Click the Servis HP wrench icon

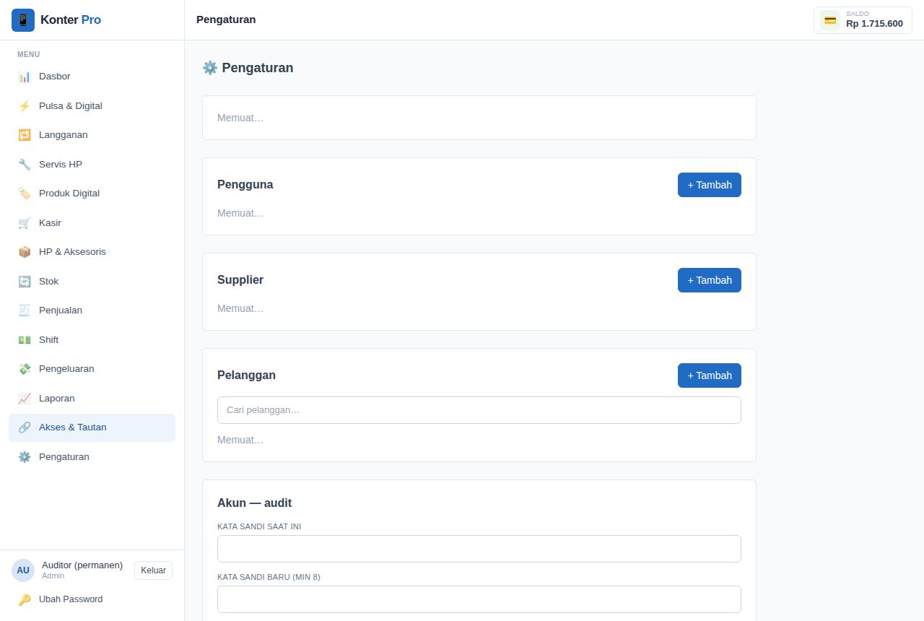pos(25,165)
